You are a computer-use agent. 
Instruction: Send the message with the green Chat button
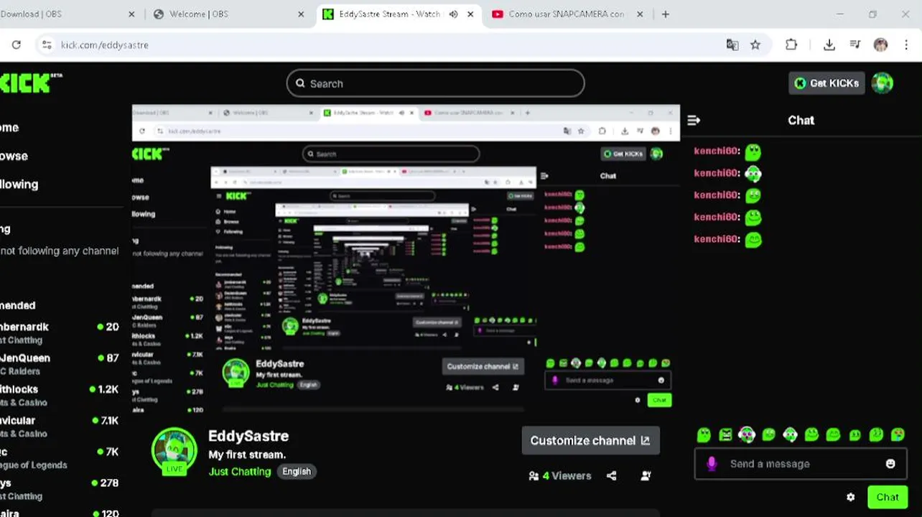pyautogui.click(x=887, y=497)
